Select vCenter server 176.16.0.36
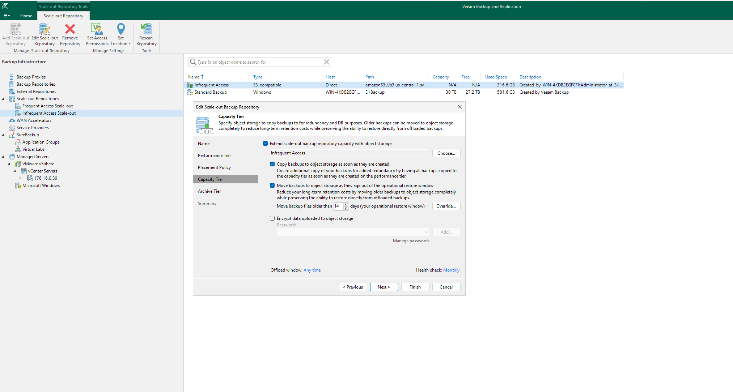The width and height of the screenshot is (733, 392). (x=45, y=178)
